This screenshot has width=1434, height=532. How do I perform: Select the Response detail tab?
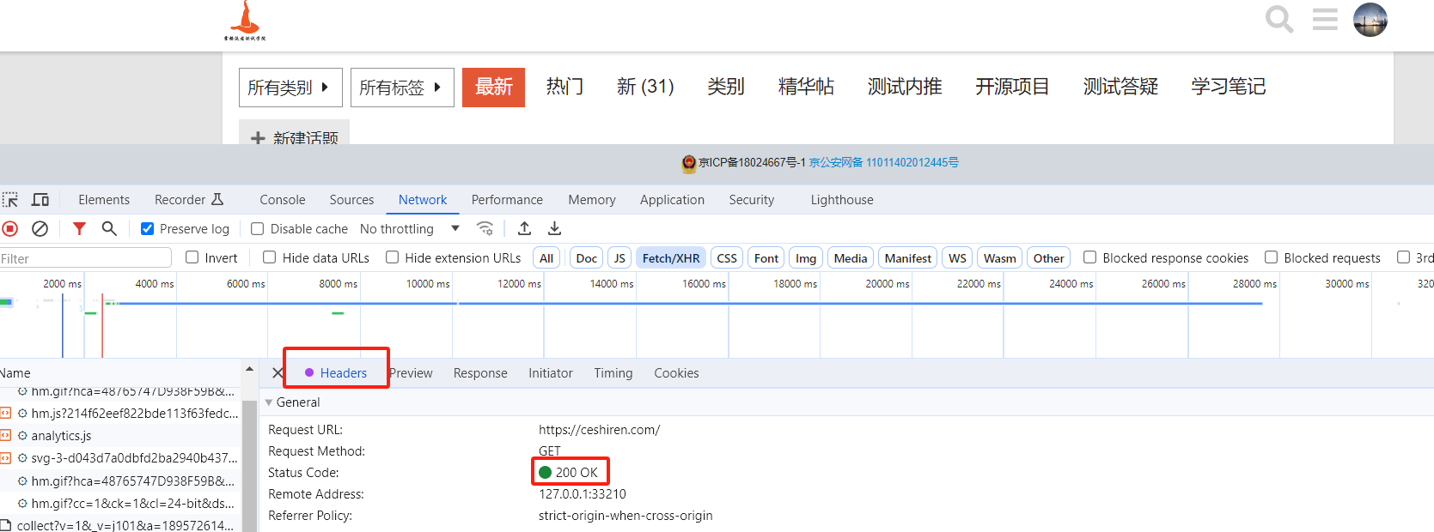480,373
